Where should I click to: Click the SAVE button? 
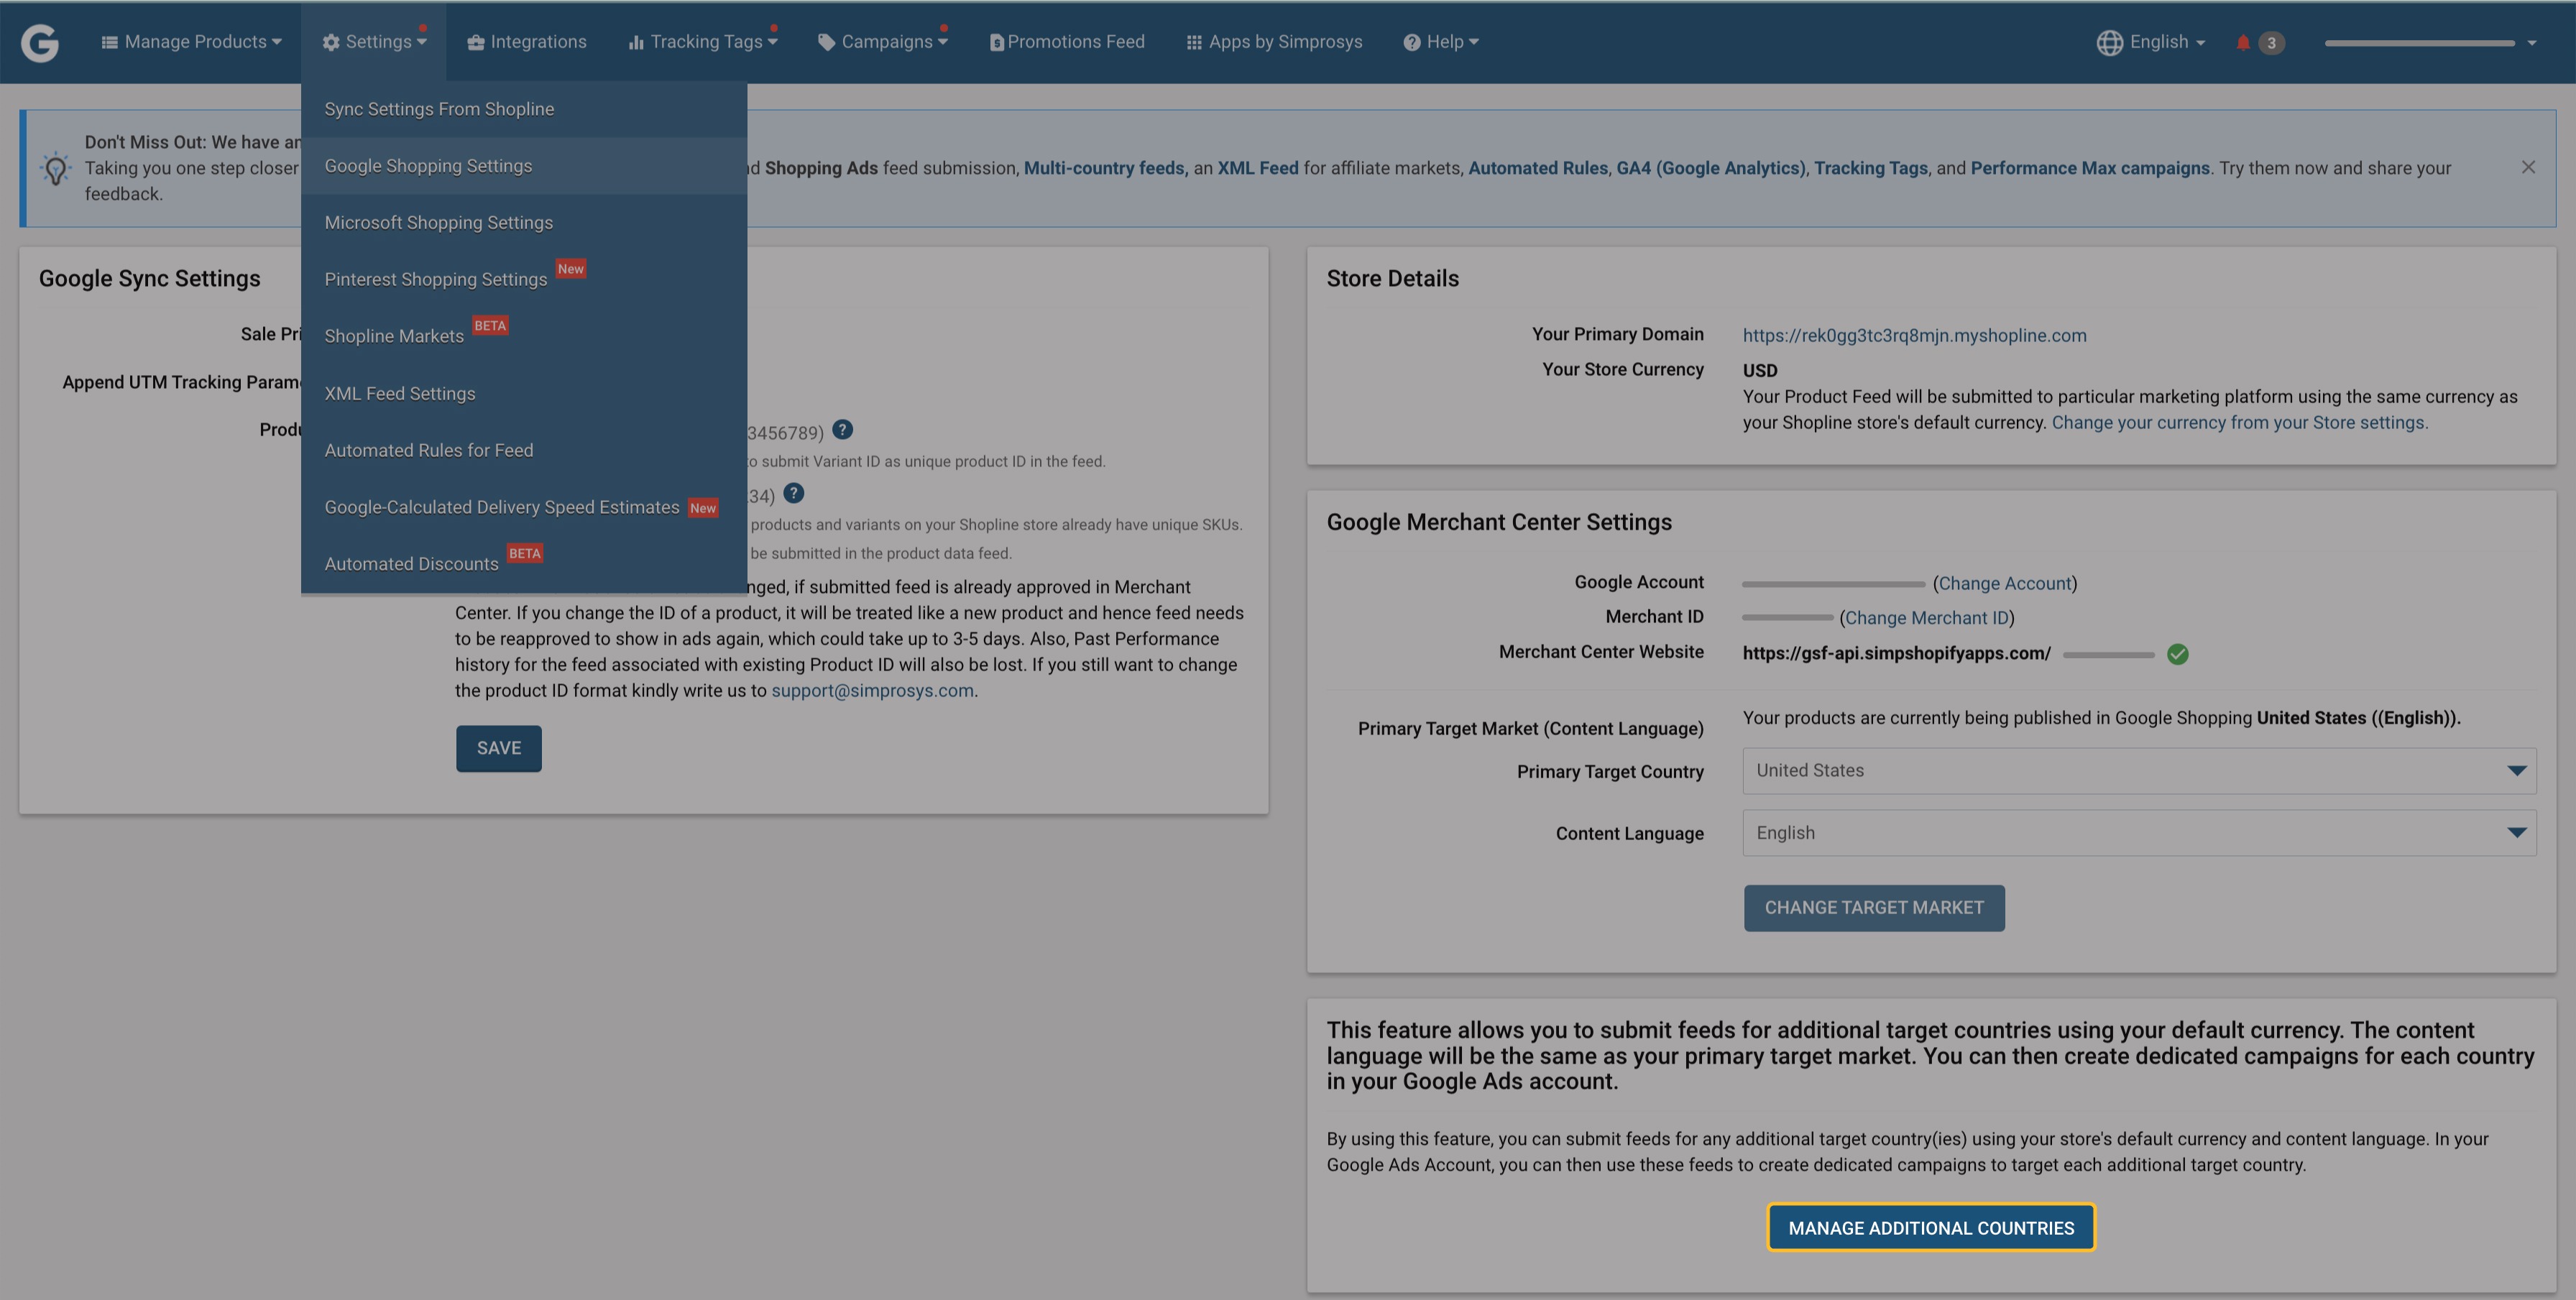click(499, 748)
